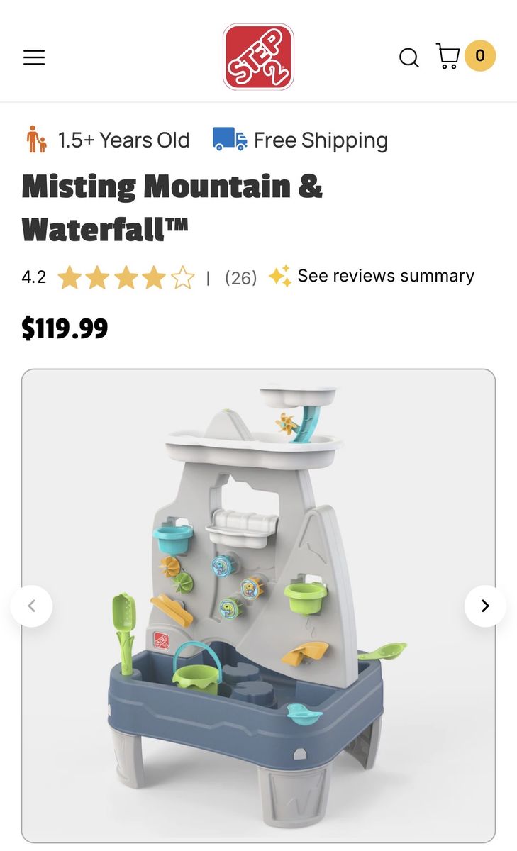Click the first gold rating star

pyautogui.click(x=70, y=277)
